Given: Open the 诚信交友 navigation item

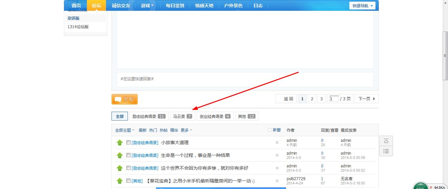Looking at the screenshot, I should pos(121,6).
